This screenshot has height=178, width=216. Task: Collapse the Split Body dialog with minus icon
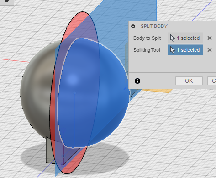pyautogui.click(x=133, y=26)
